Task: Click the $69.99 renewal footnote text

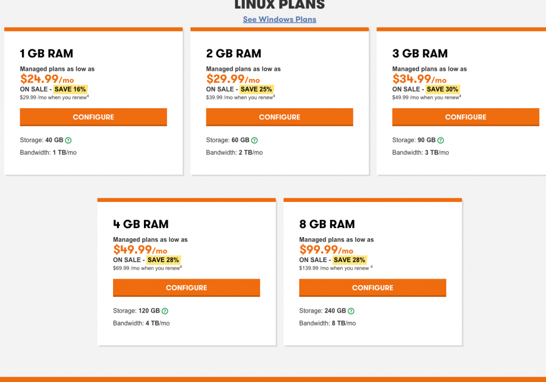Action: coord(147,268)
